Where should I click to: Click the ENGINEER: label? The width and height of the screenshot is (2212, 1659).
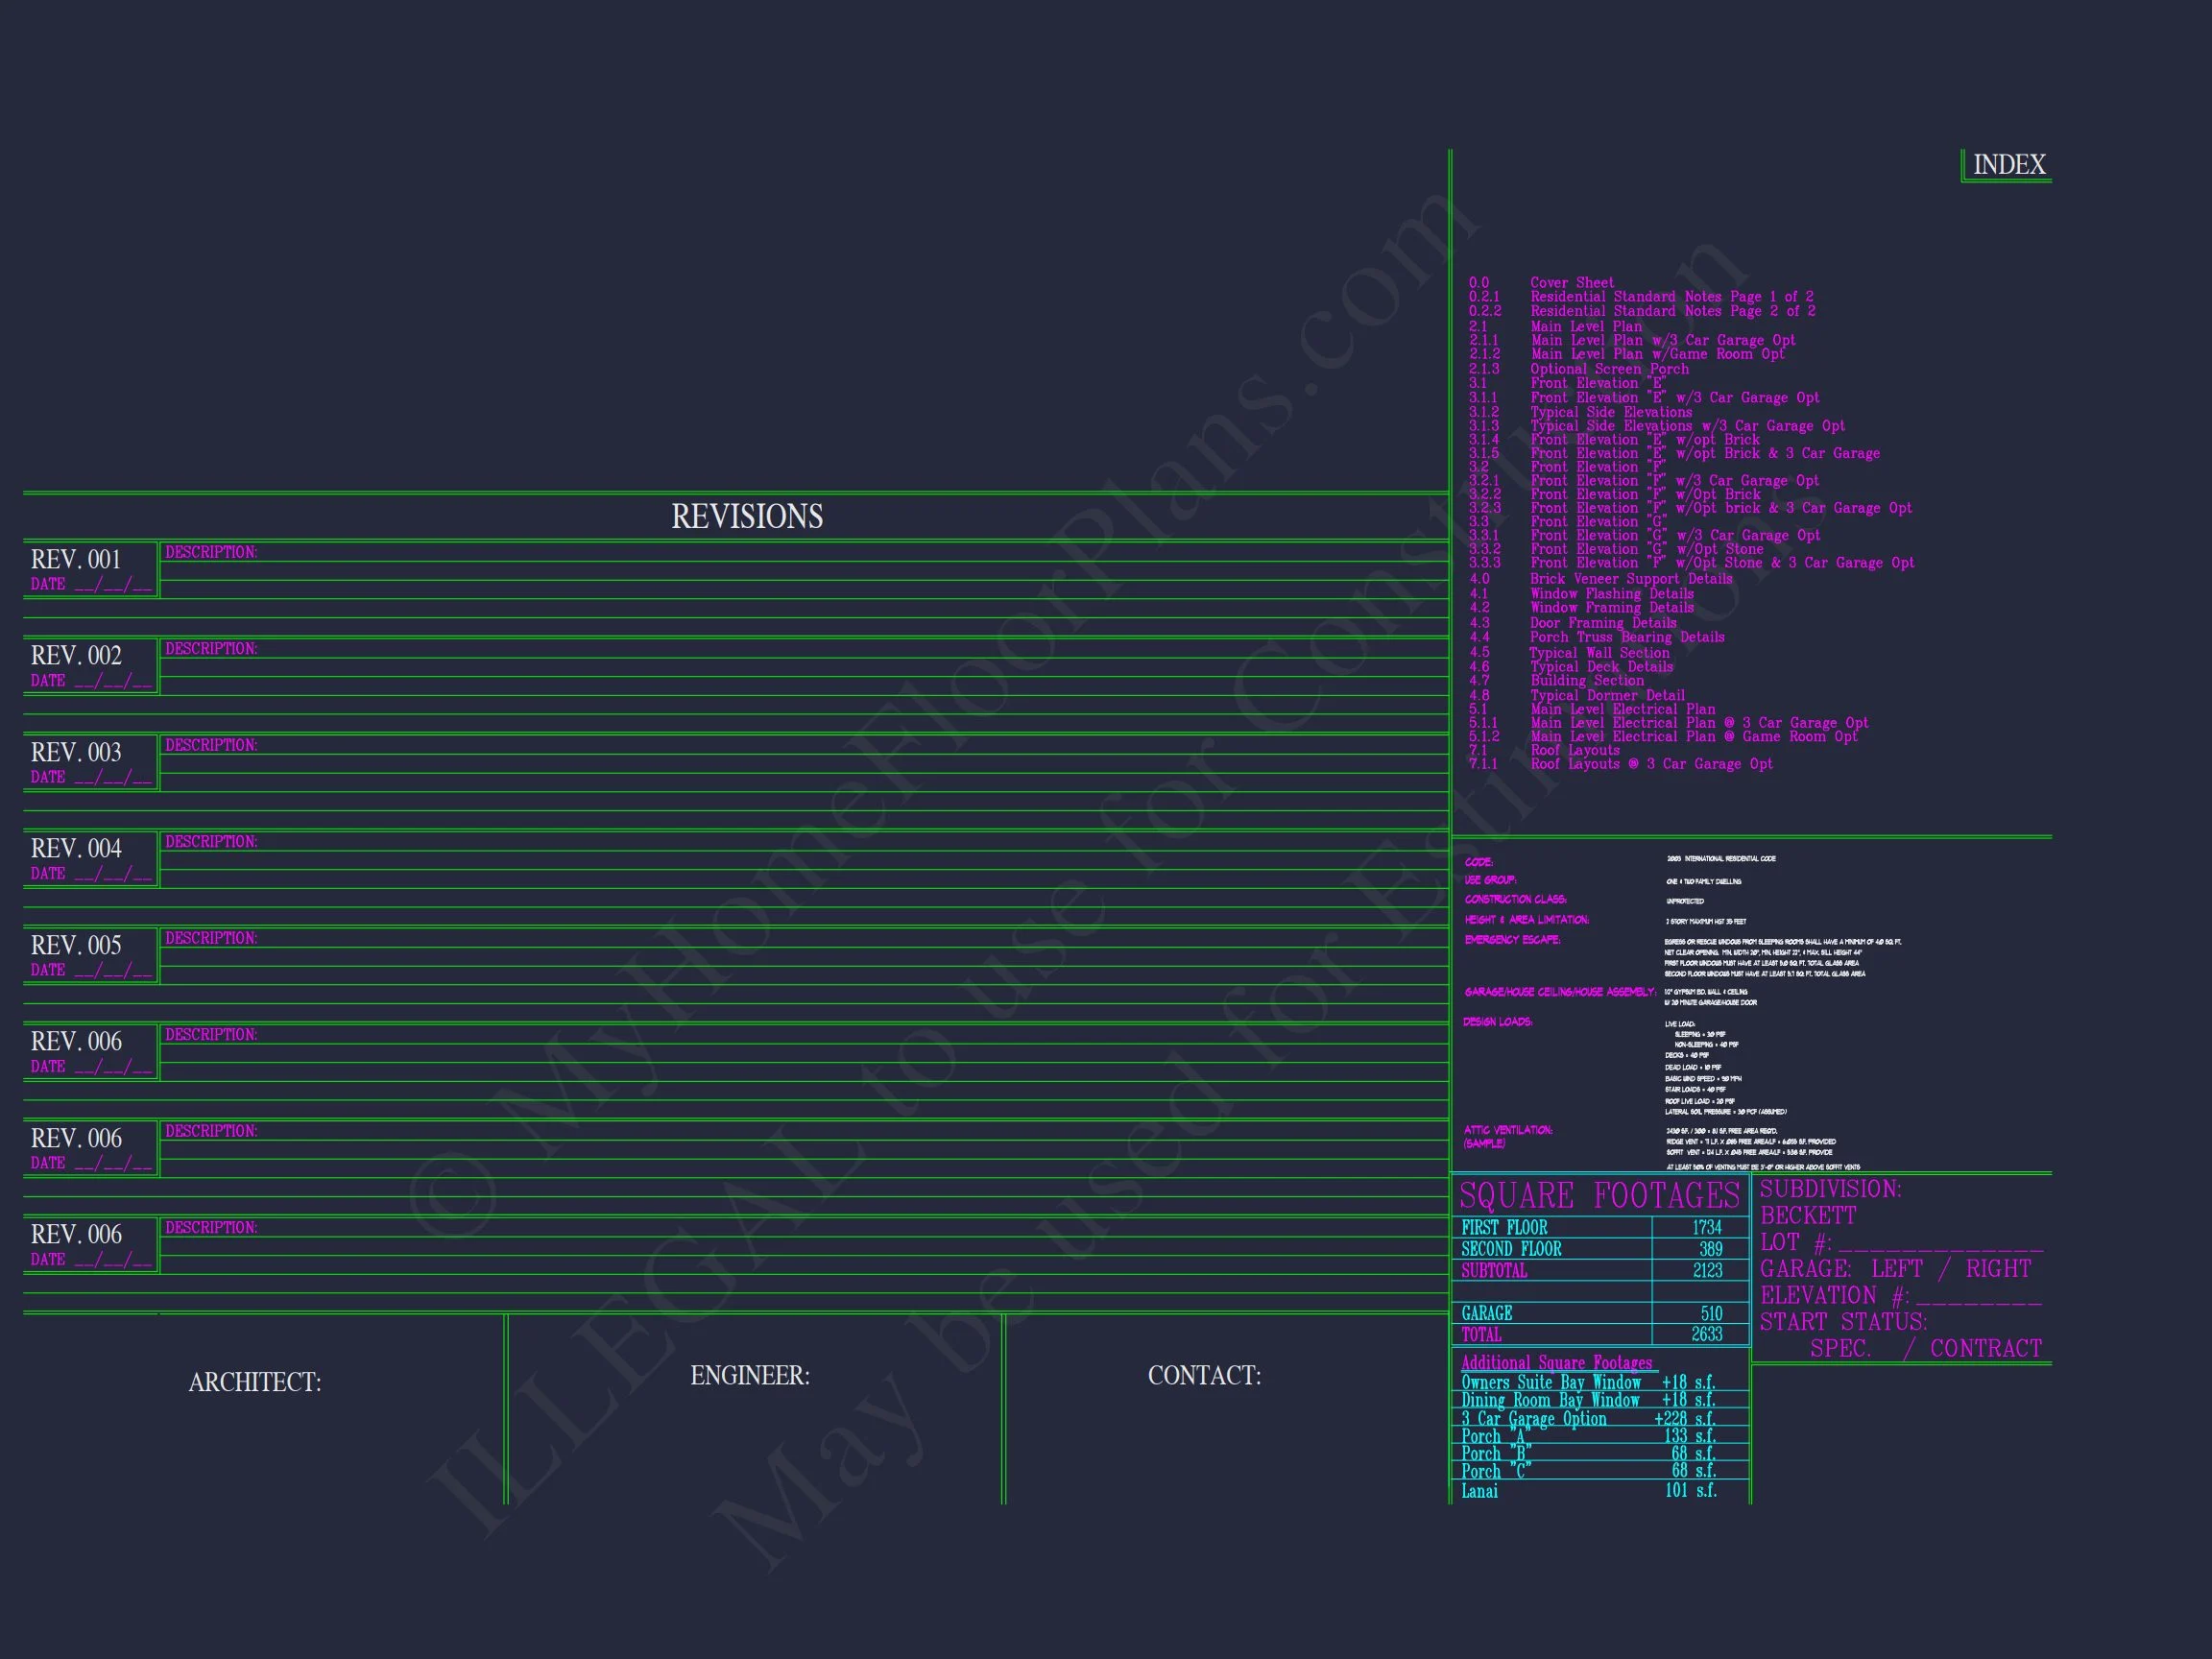click(x=750, y=1376)
